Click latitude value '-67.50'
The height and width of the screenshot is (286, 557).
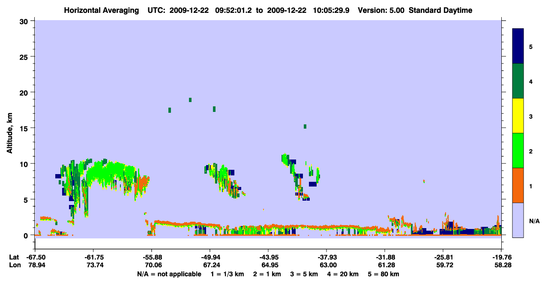(x=36, y=257)
